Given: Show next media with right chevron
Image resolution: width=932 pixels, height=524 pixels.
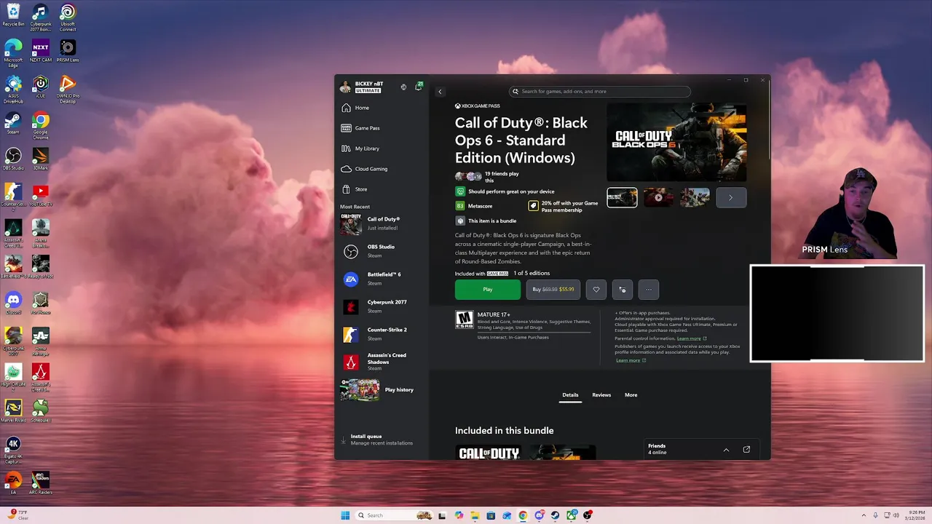Looking at the screenshot, I should pos(731,197).
